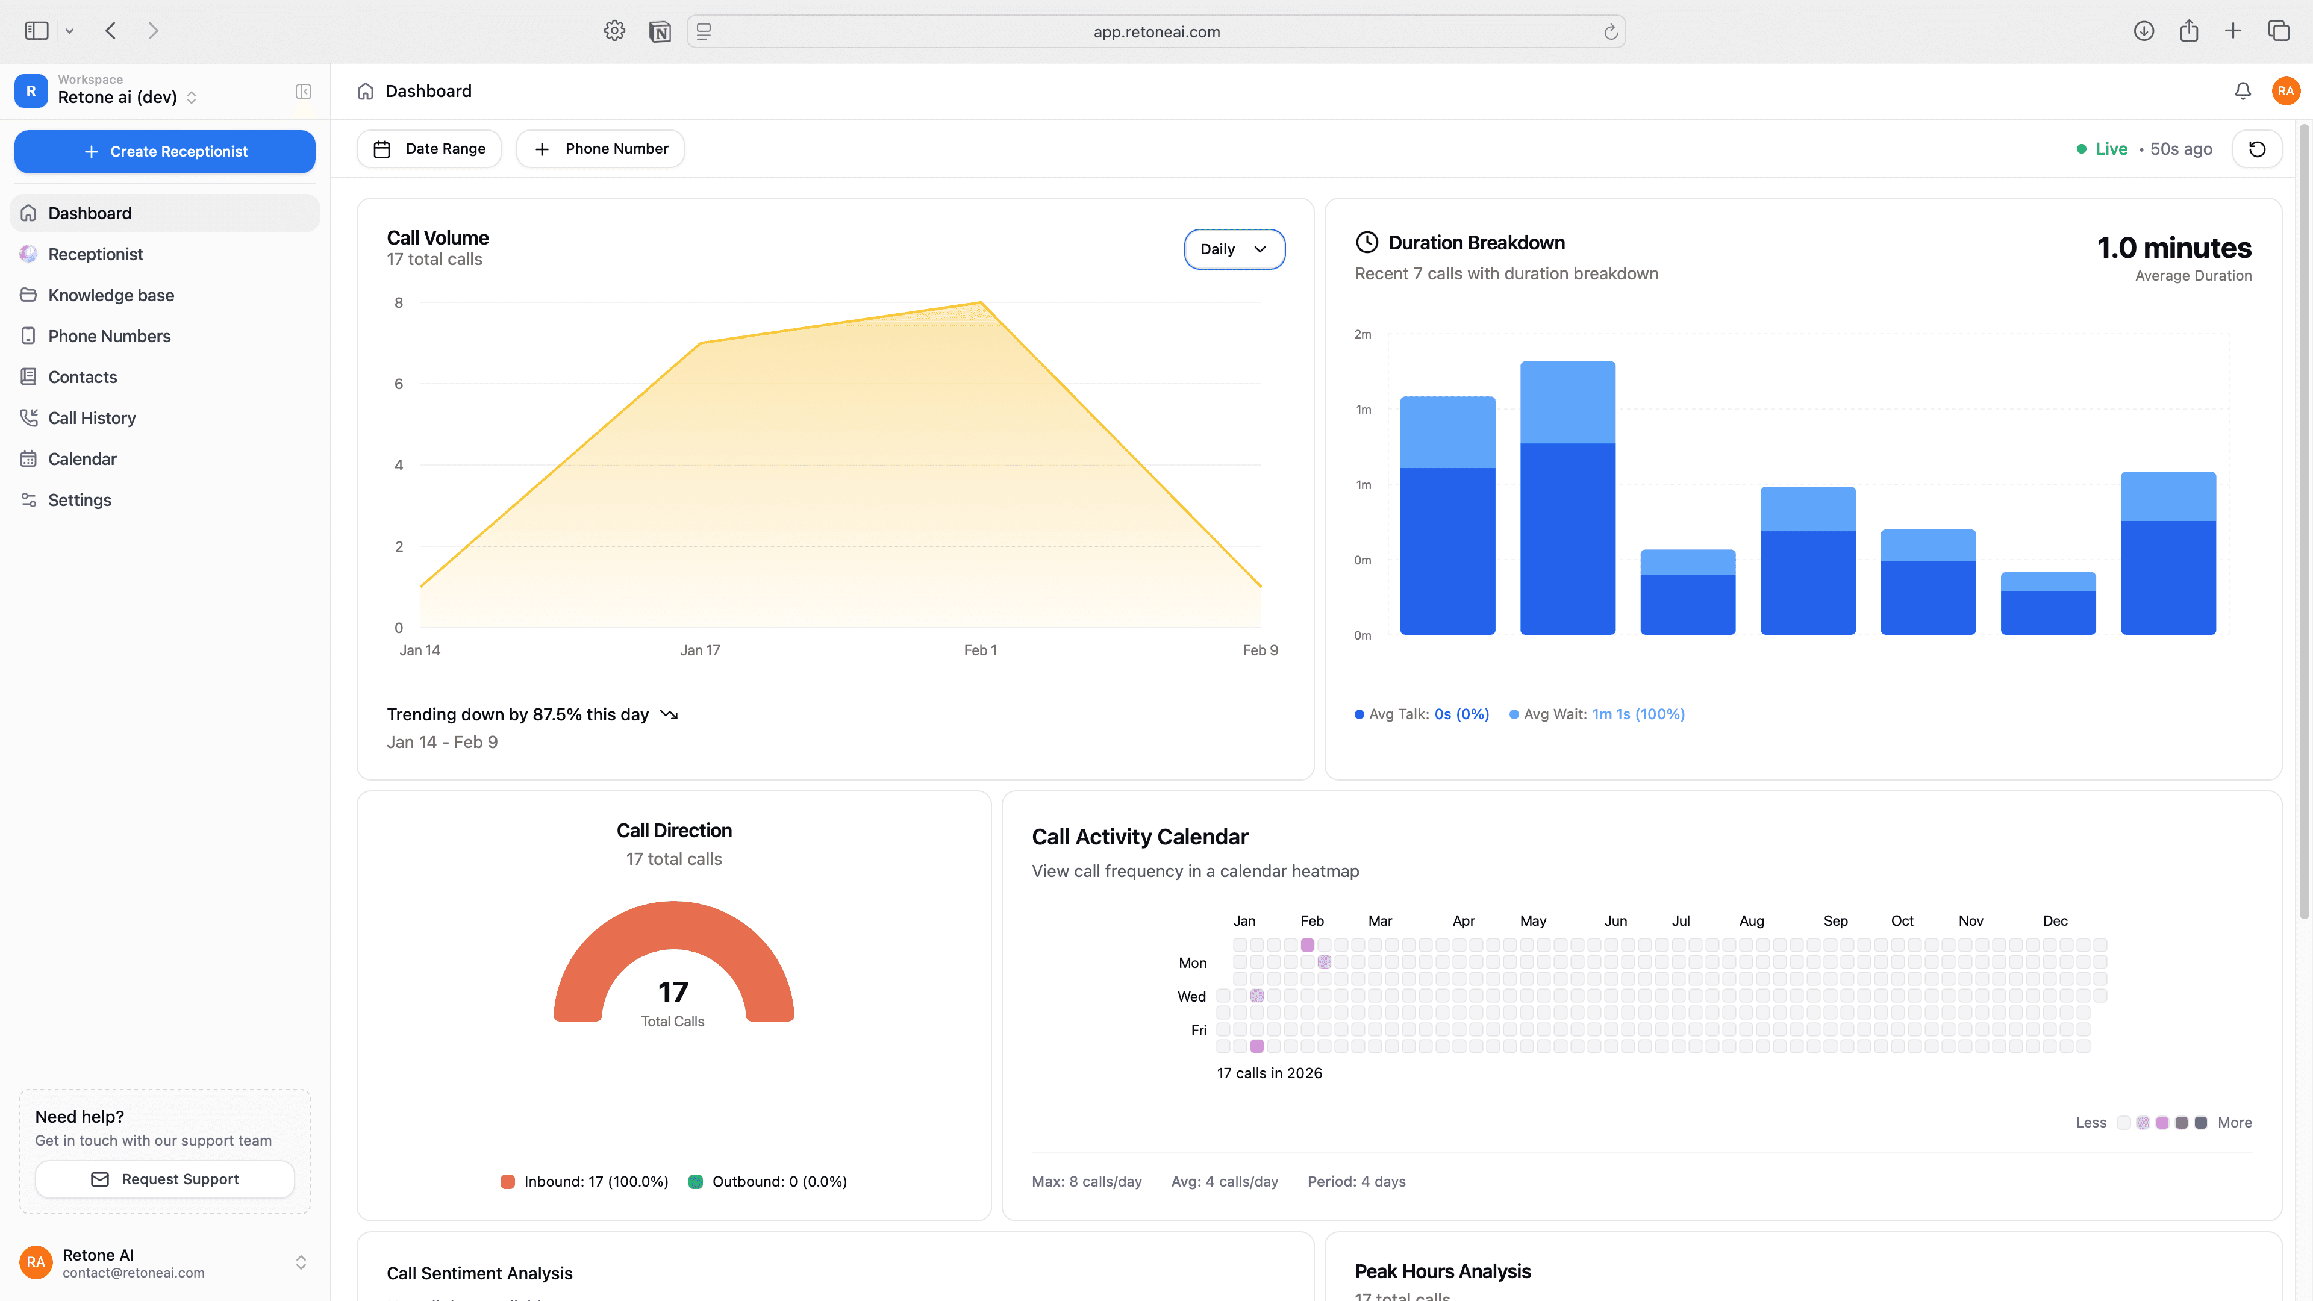Click the notification bell icon
The image size is (2313, 1301).
(x=2242, y=91)
